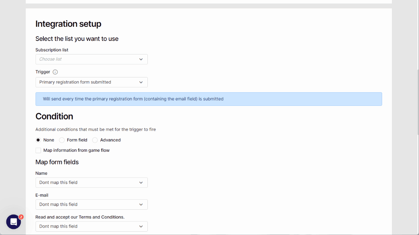419x235 pixels.
Task: Open the chat support widget icon
Action: [x=14, y=222]
